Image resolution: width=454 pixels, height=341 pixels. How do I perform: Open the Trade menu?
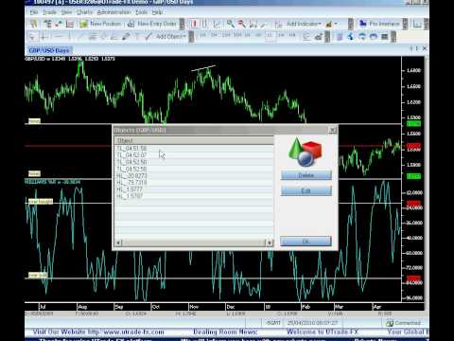tap(49, 12)
